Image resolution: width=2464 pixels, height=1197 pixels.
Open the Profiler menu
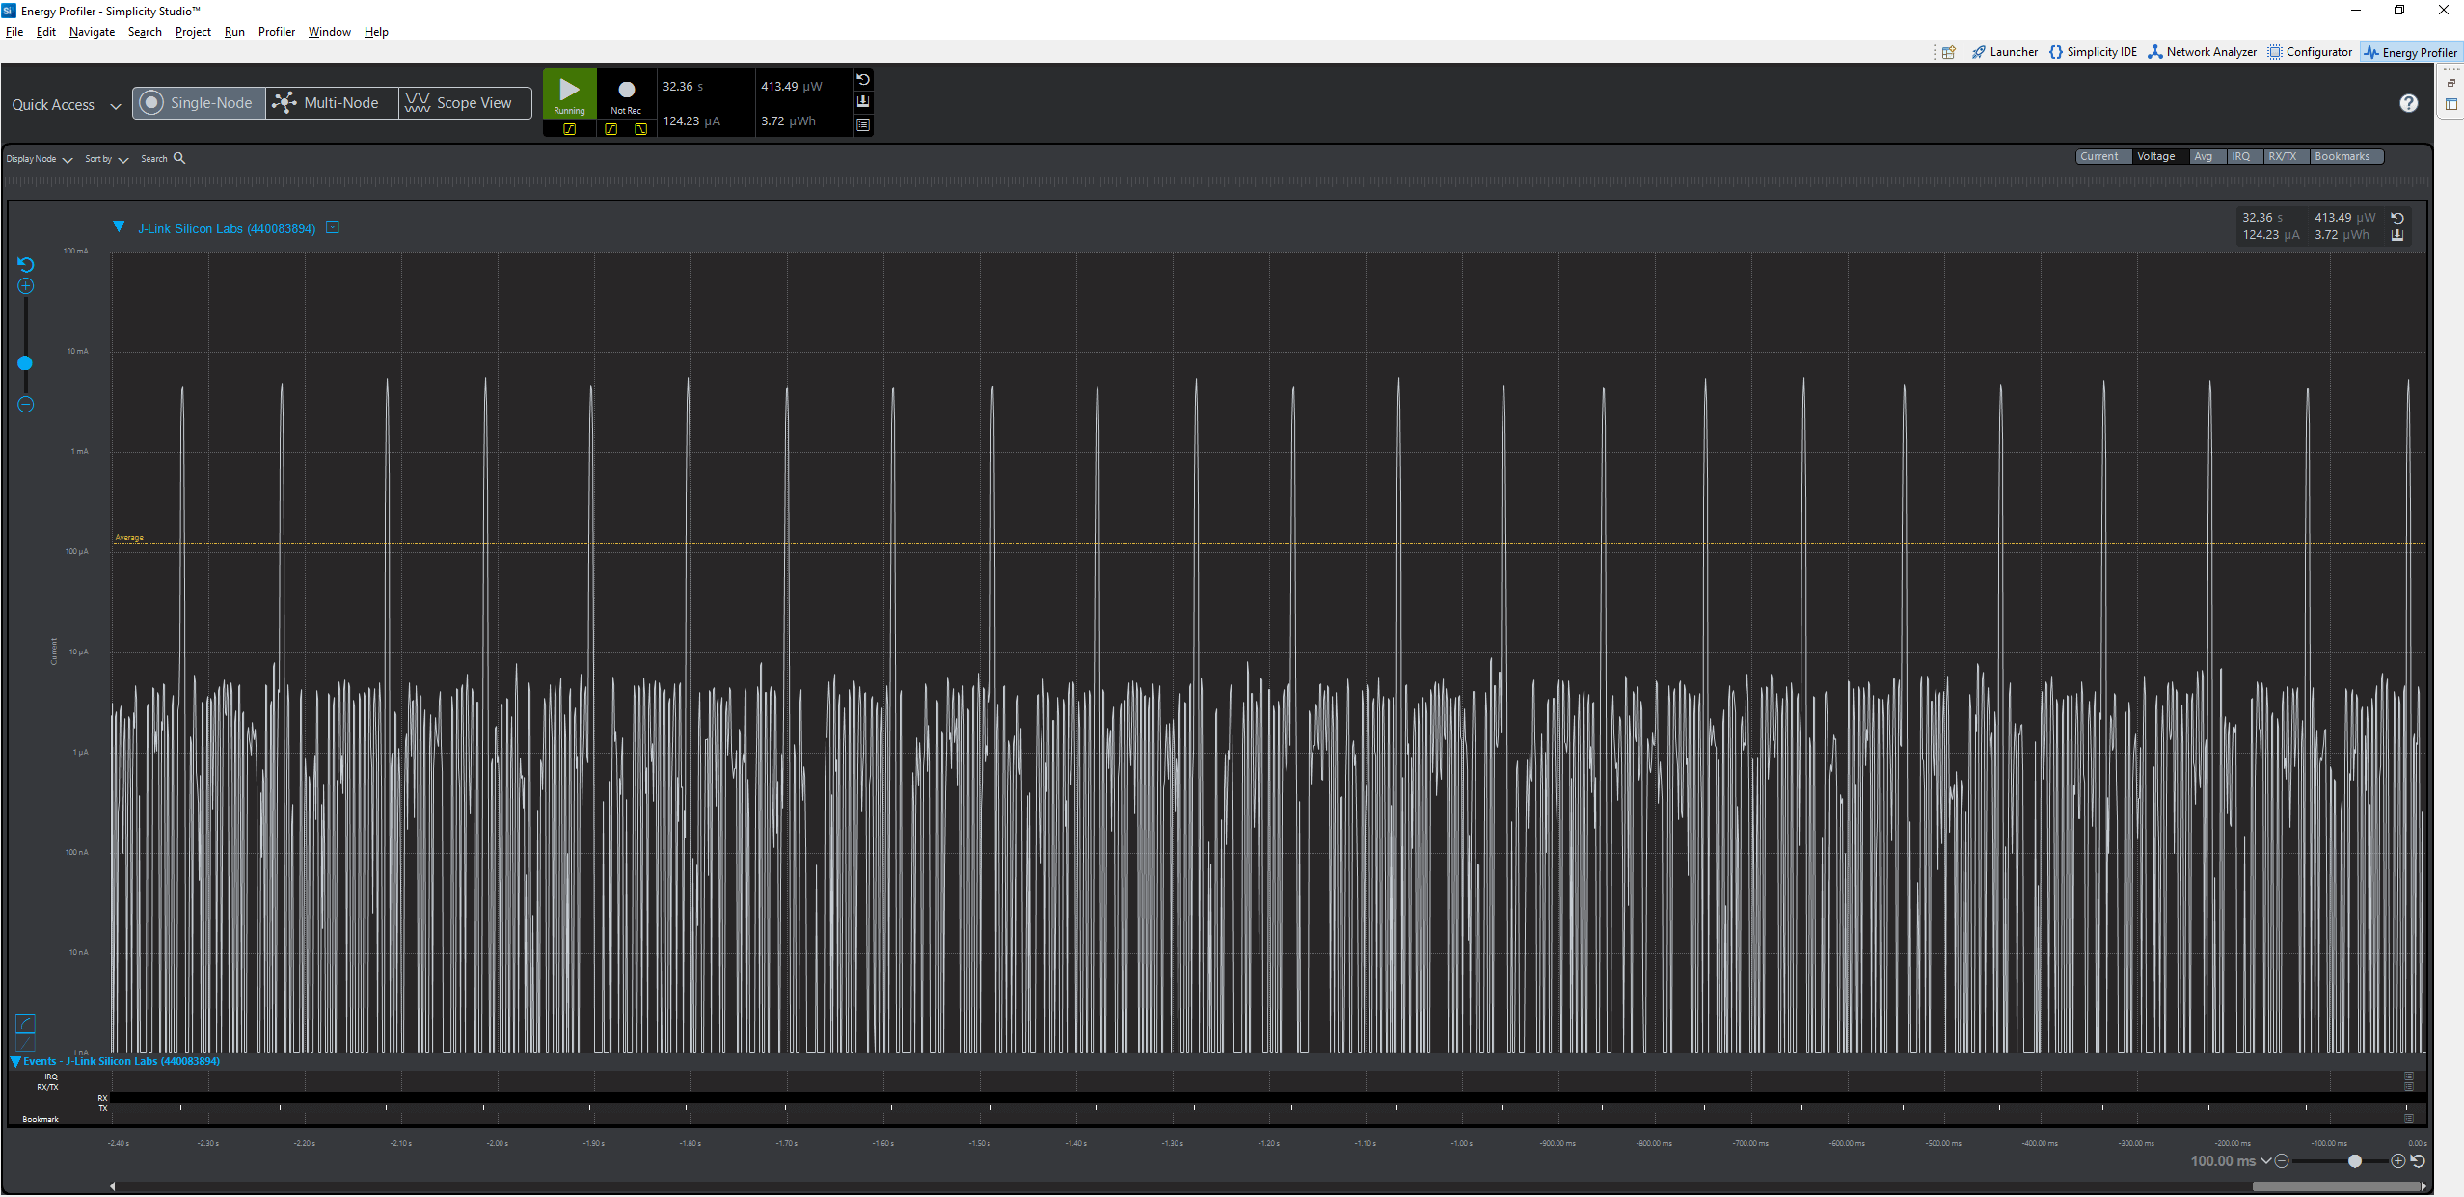click(277, 32)
